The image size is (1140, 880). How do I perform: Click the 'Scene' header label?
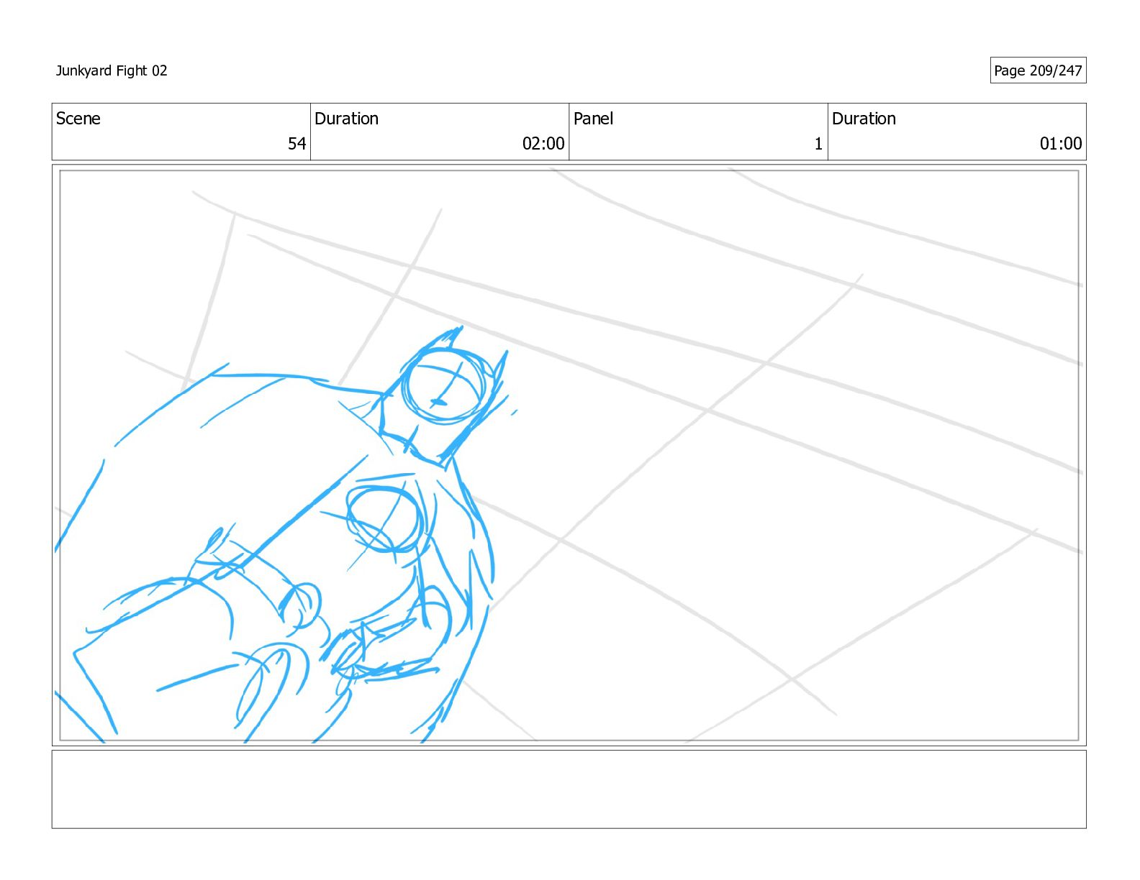78,119
